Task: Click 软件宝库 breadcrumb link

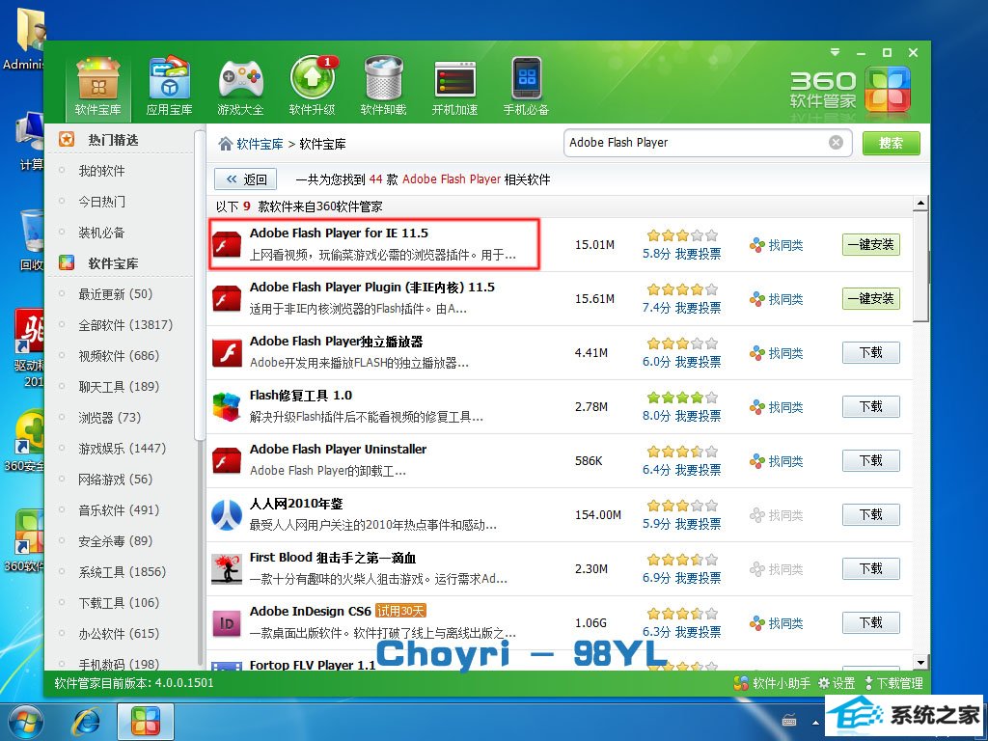Action: (260, 144)
